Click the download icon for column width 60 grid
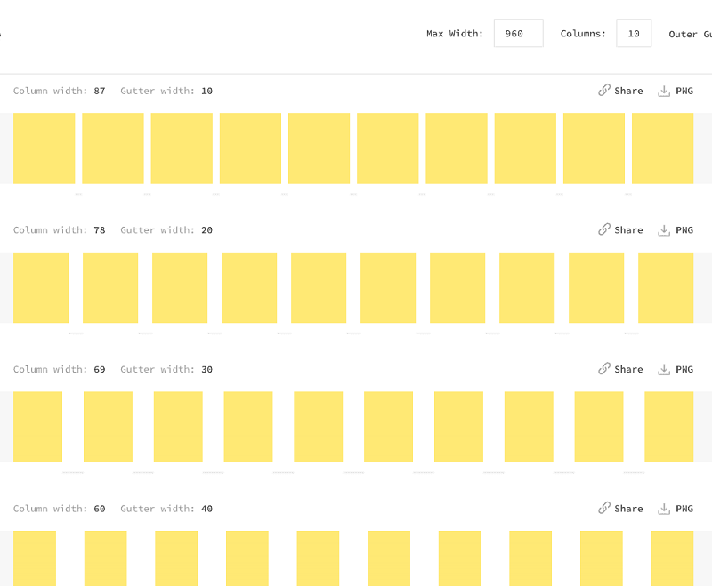The width and height of the screenshot is (712, 586). (x=664, y=509)
